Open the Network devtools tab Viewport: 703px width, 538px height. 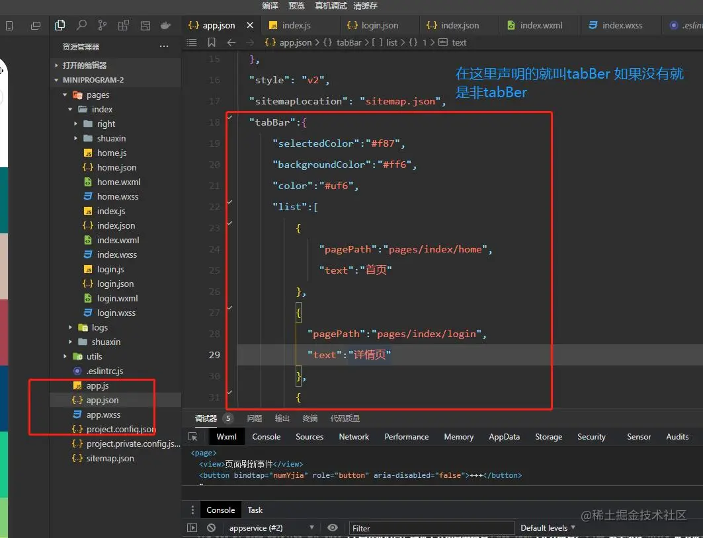[354, 437]
